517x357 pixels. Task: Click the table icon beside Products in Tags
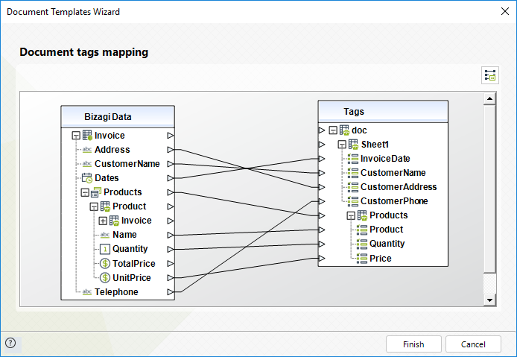[x=362, y=215]
